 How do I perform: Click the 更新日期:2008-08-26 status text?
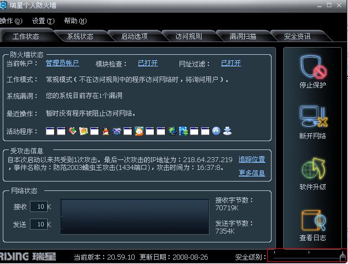coord(174,257)
